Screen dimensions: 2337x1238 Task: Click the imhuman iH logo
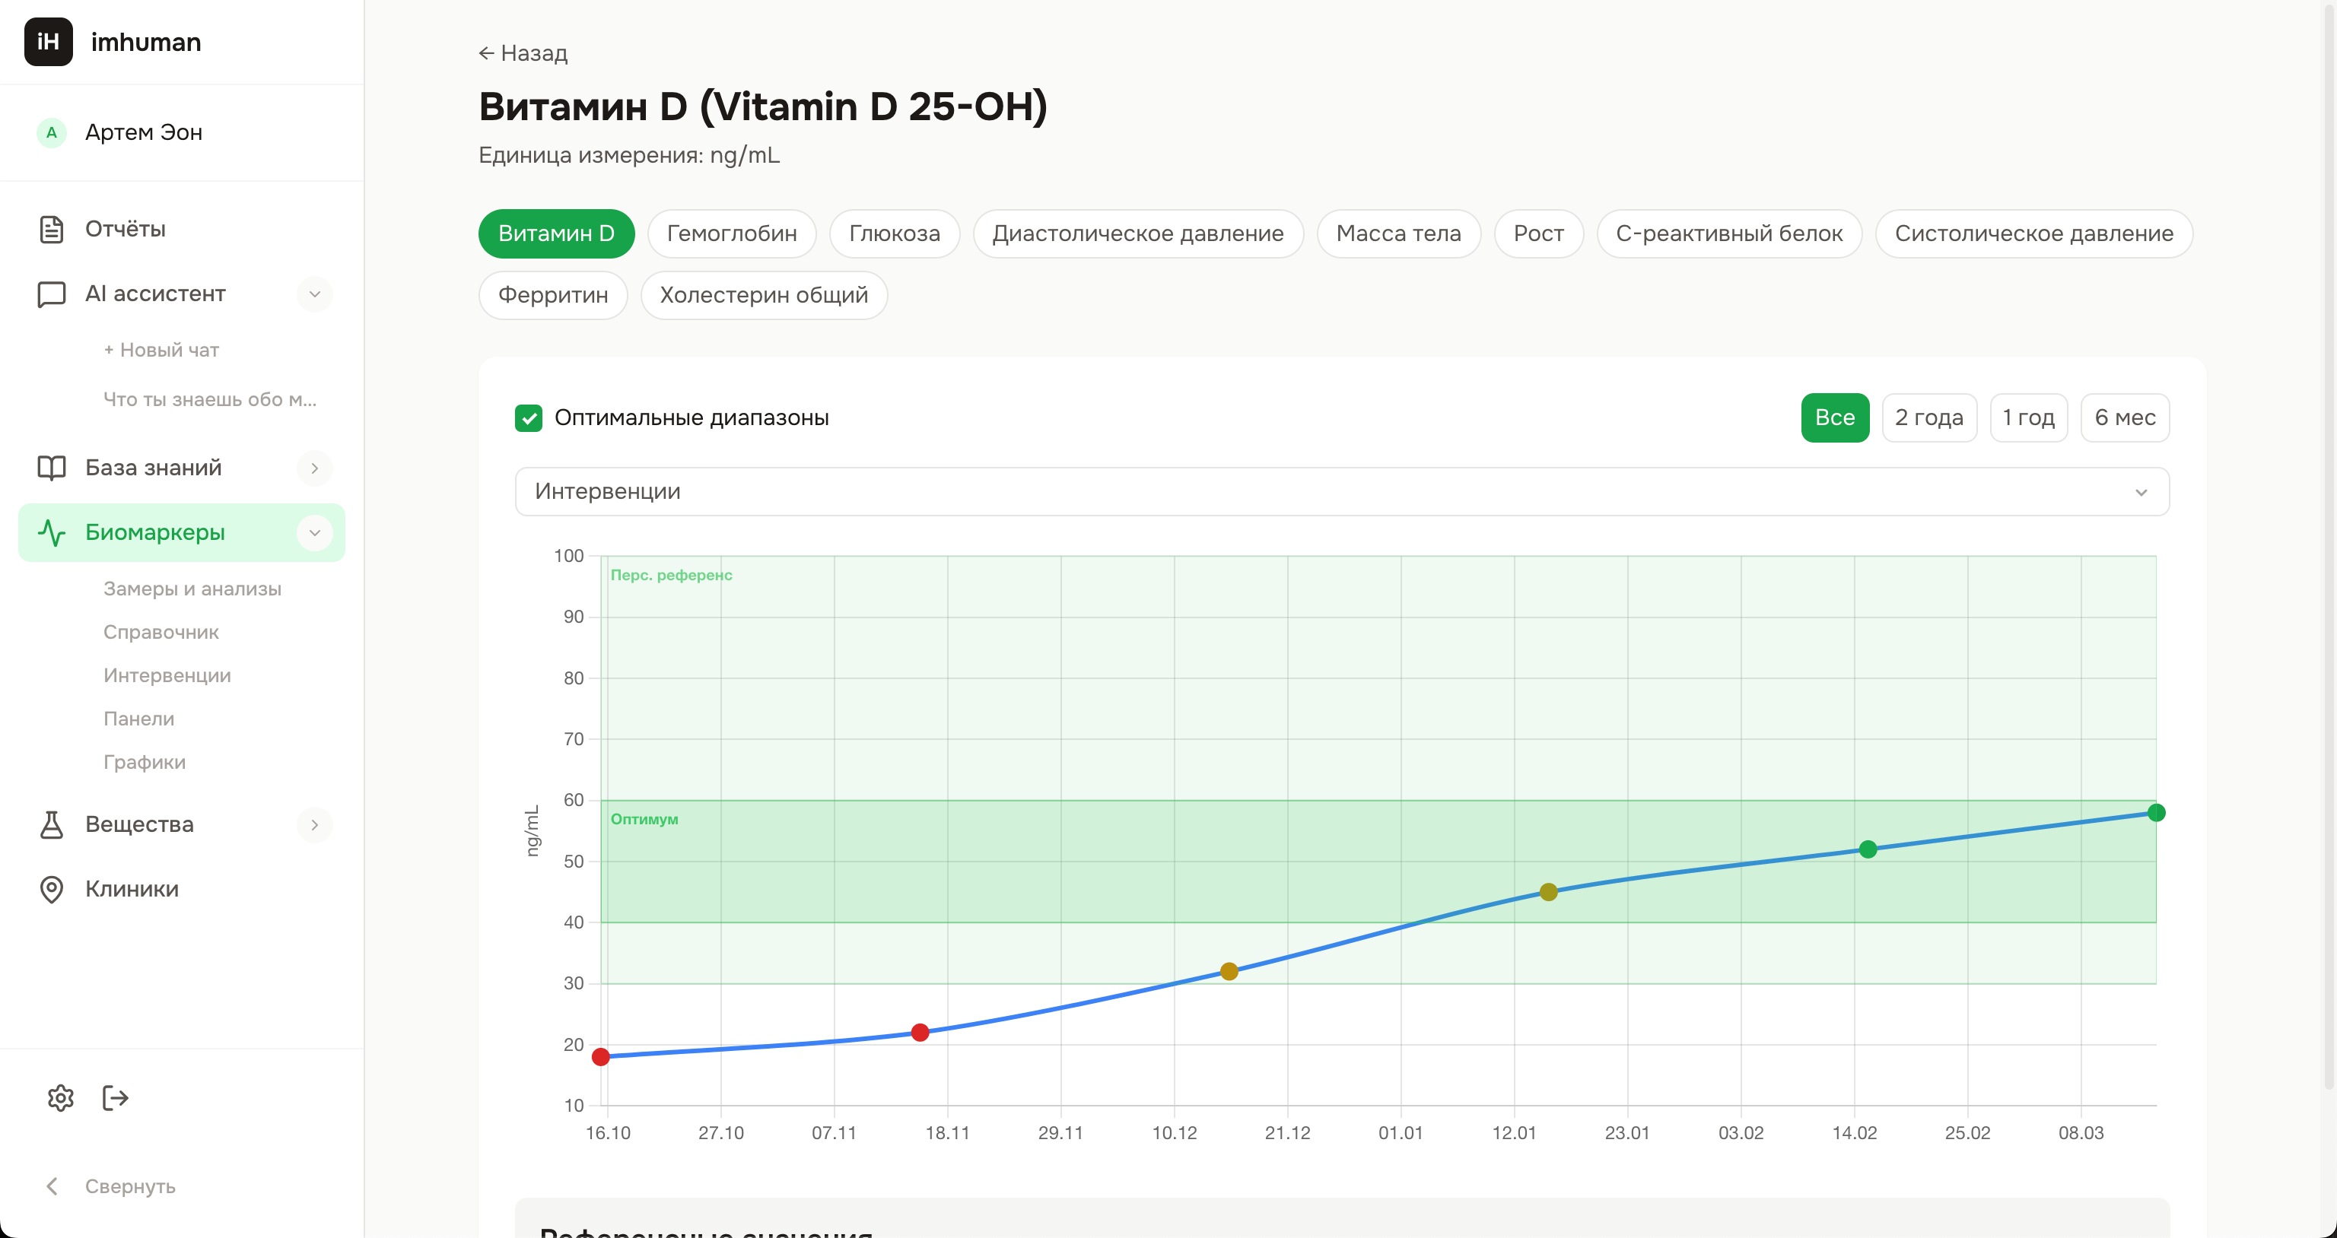pos(49,42)
